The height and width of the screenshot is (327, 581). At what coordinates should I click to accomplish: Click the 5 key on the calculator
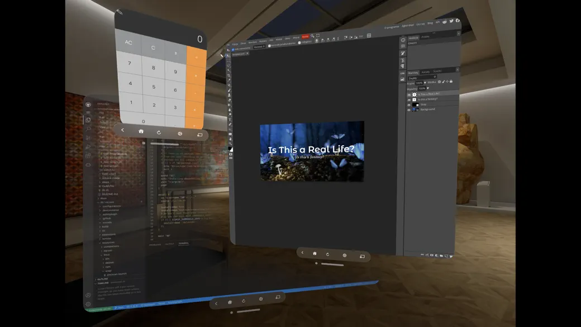click(154, 87)
